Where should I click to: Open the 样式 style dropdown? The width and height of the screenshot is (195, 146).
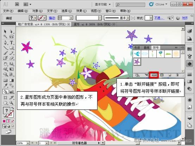click(151, 18)
